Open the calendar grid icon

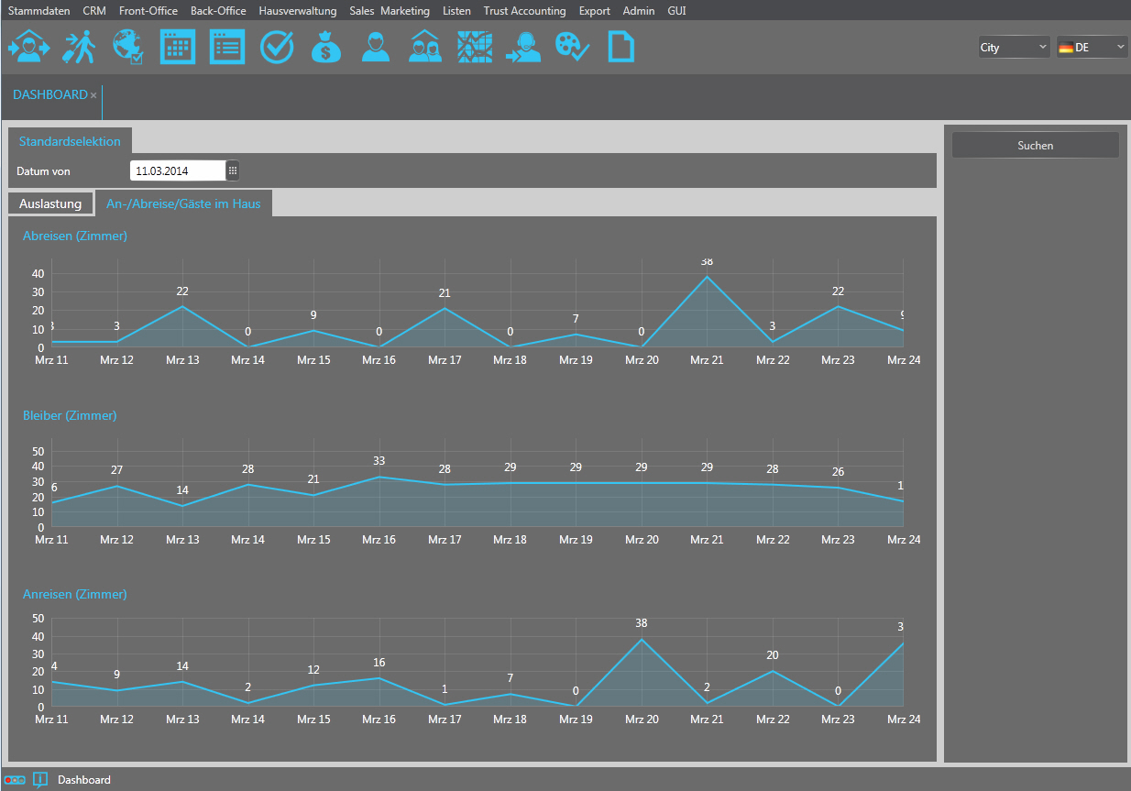178,47
